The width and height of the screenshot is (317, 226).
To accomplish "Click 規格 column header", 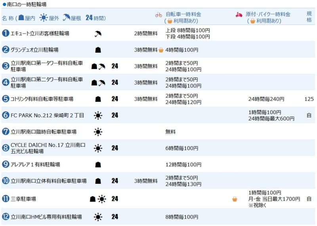I will coord(309,17).
